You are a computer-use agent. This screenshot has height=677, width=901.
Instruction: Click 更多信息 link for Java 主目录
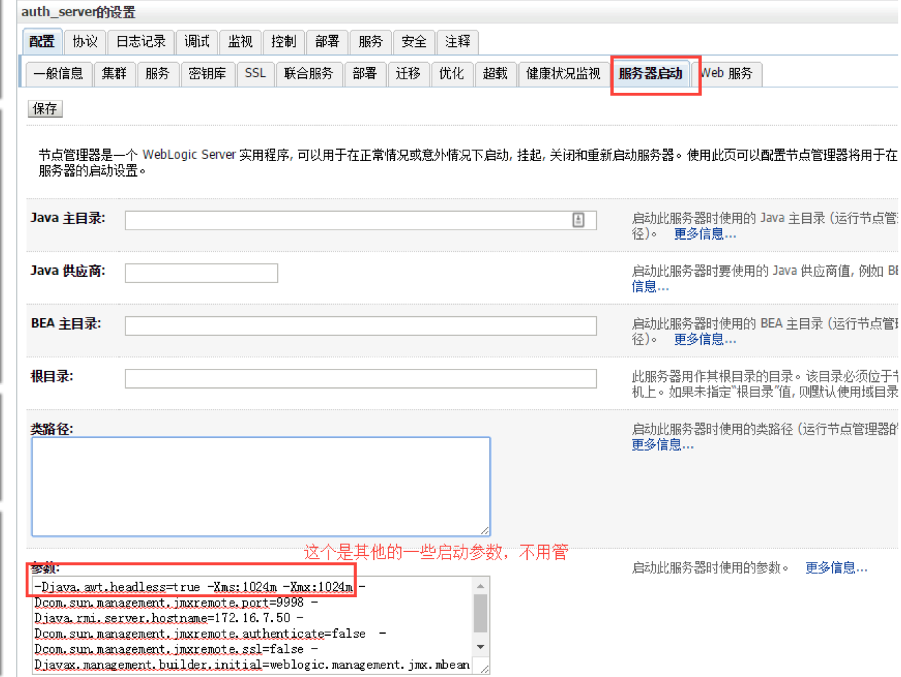(705, 234)
